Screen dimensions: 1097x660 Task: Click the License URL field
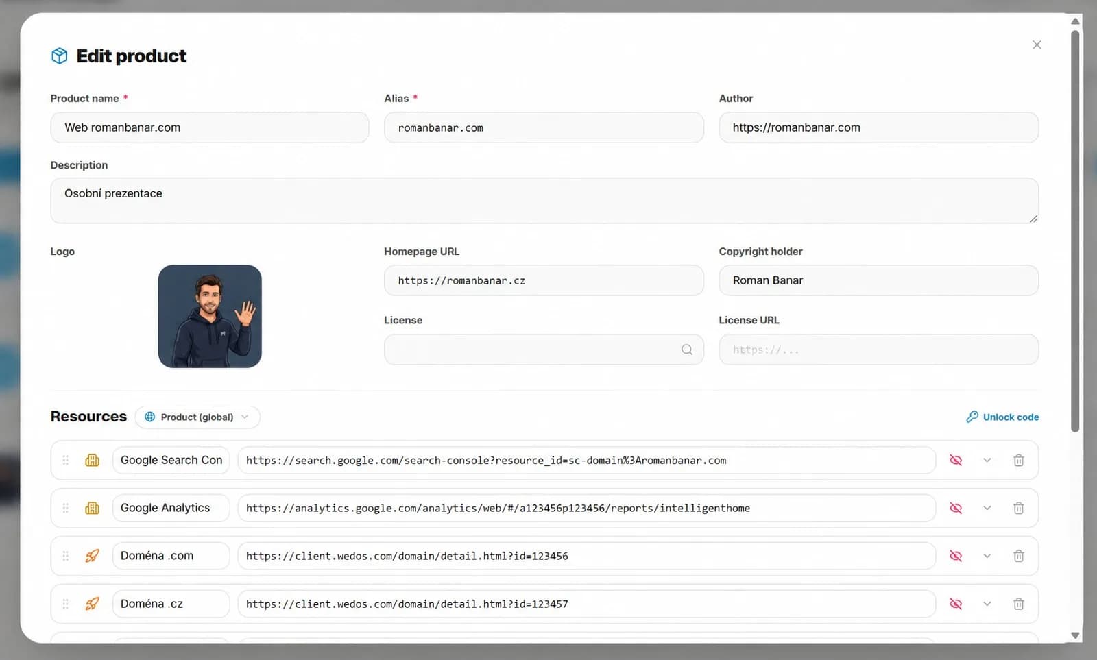coord(878,350)
